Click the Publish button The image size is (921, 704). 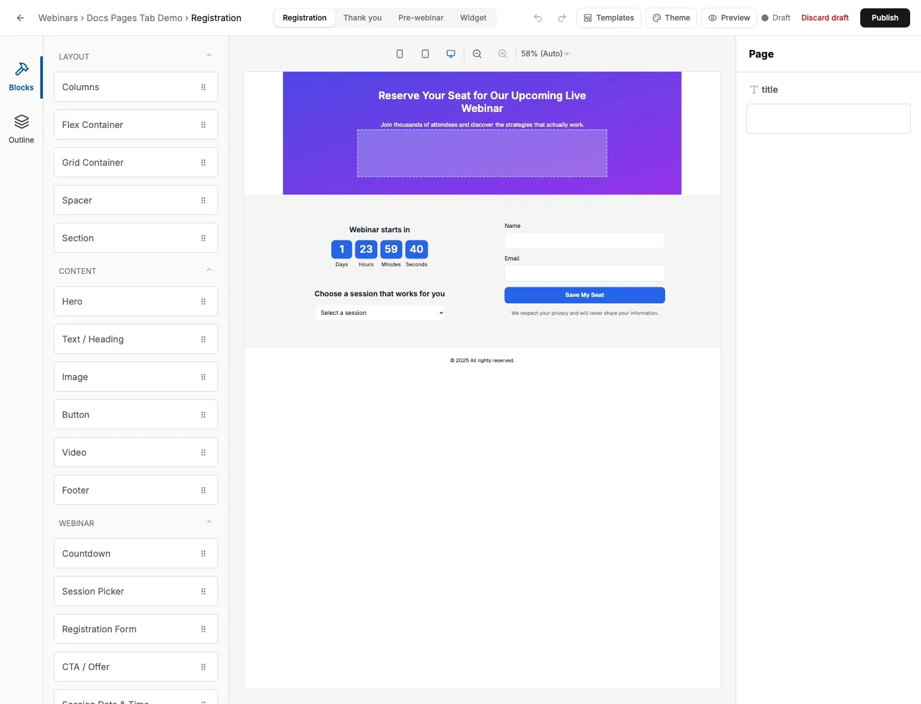pyautogui.click(x=885, y=18)
